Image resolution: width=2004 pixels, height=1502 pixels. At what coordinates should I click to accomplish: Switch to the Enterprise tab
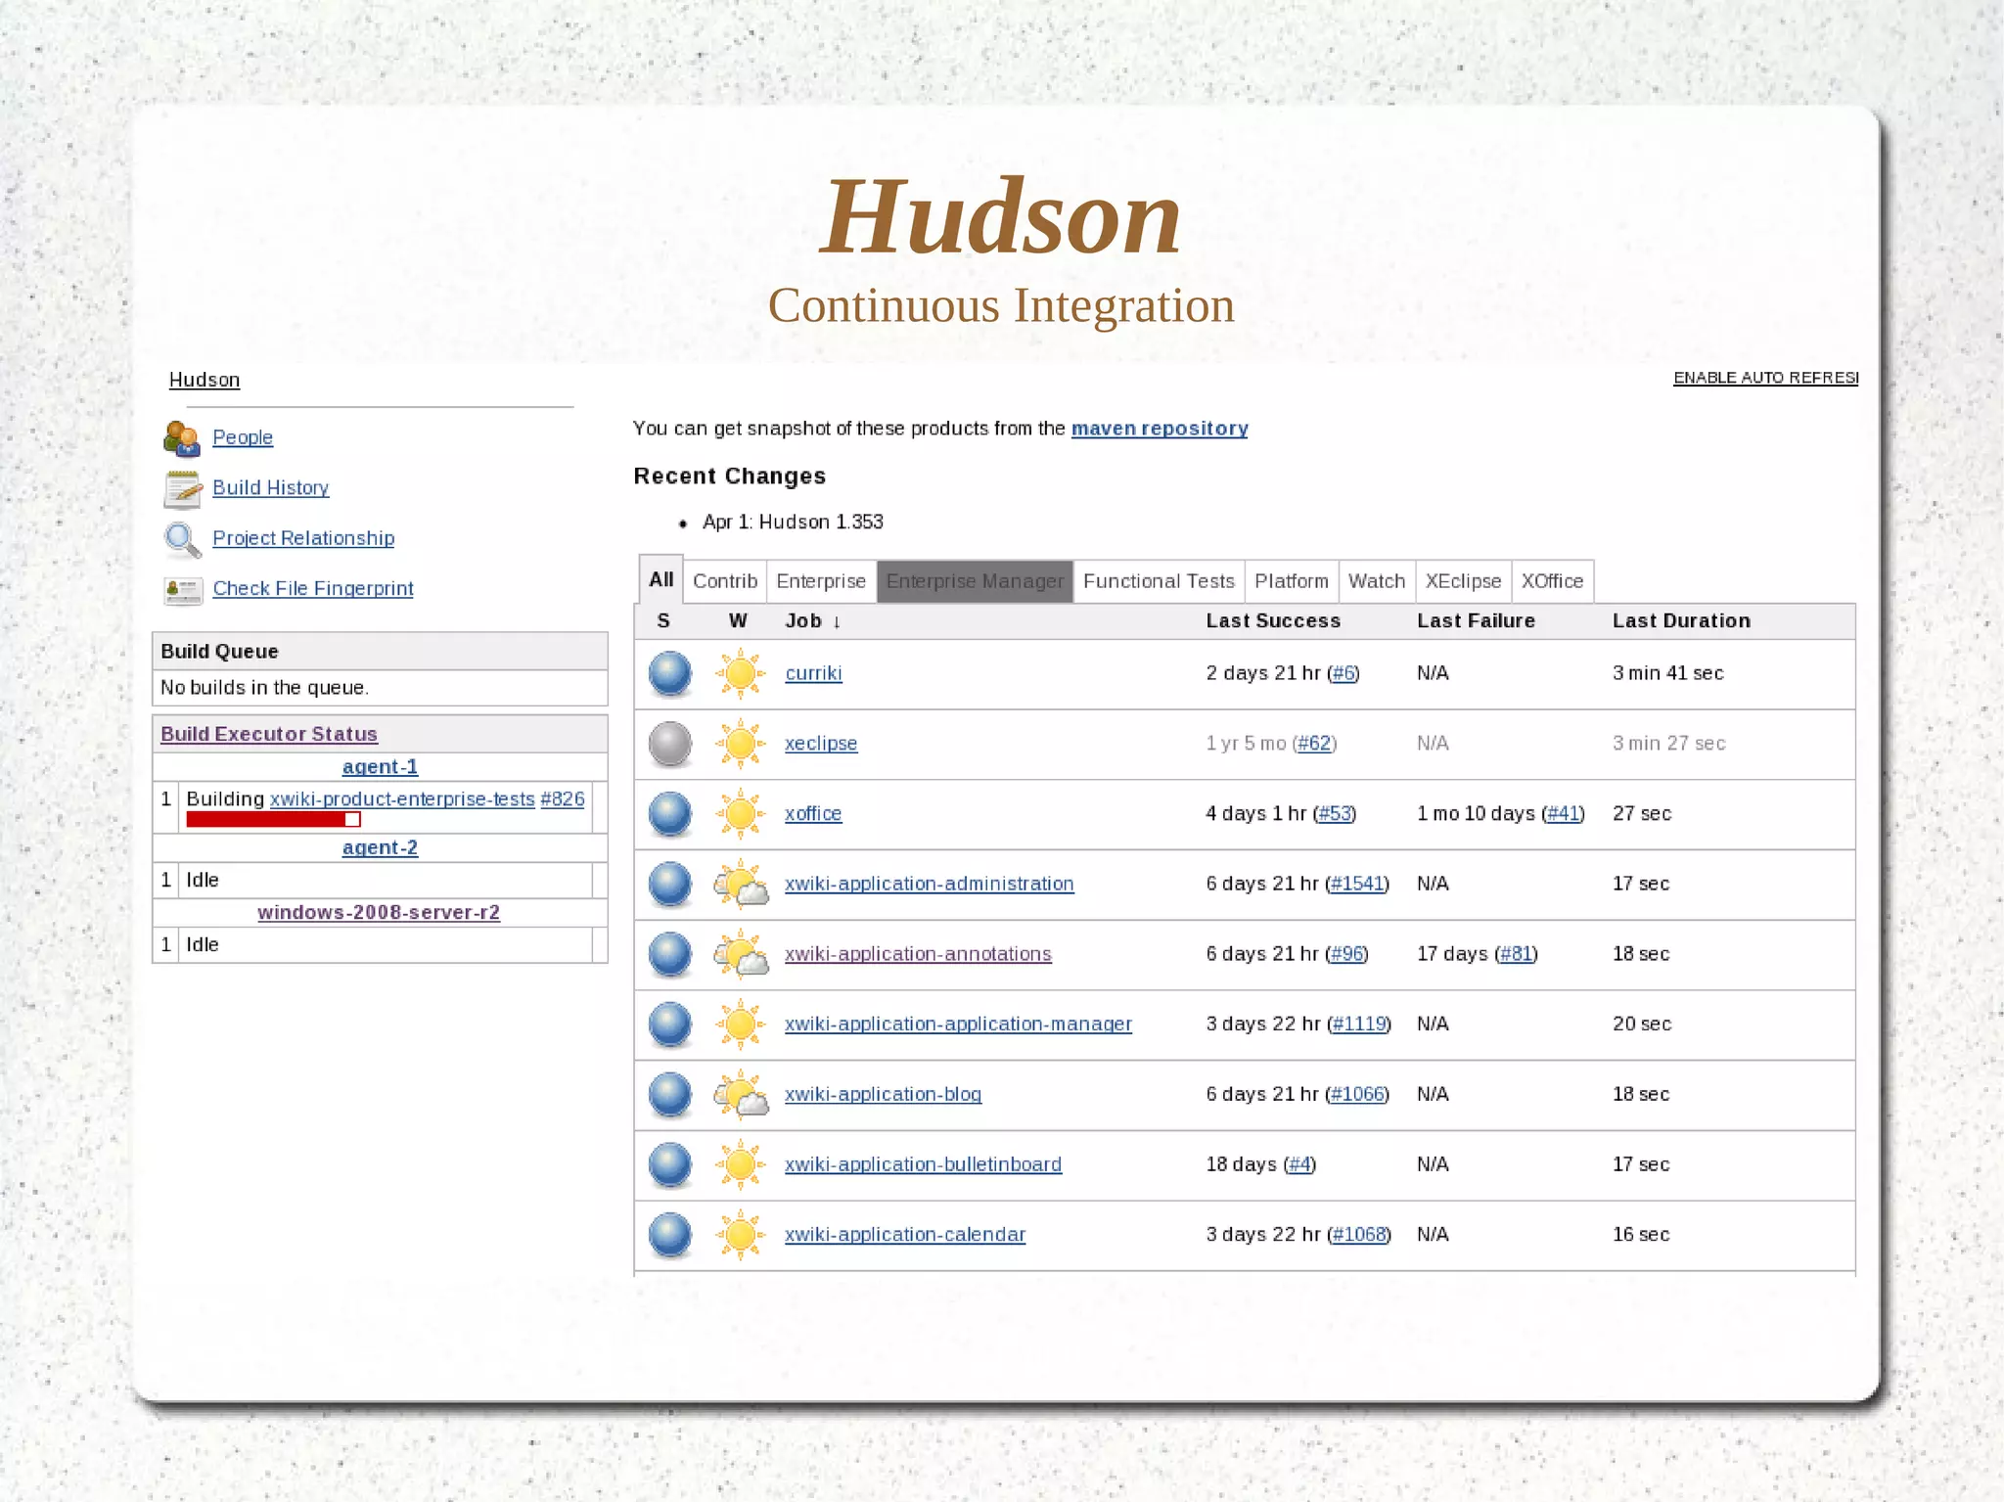(821, 581)
